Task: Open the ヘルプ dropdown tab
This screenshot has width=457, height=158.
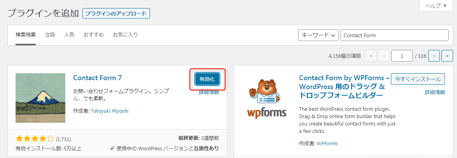Action: (x=436, y=5)
